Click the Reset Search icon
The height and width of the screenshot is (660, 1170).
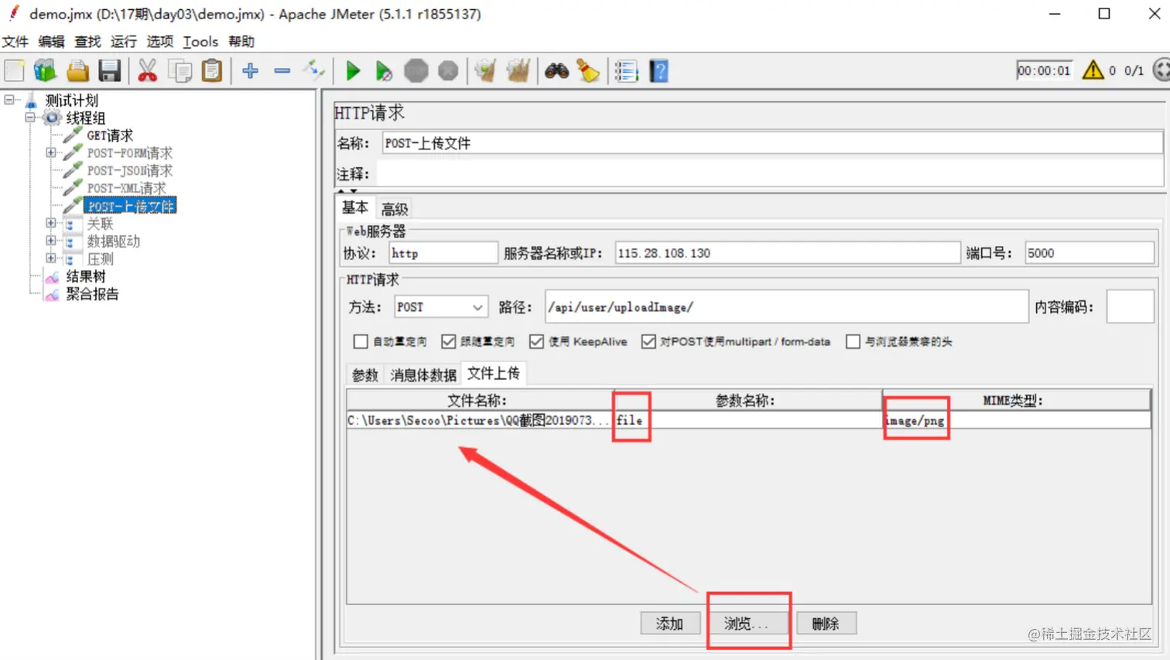[x=588, y=71]
